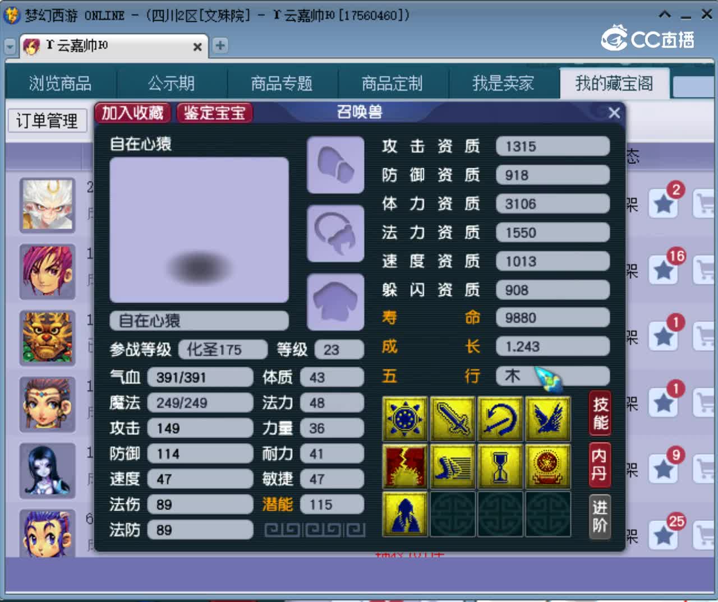Open the 商品定制 tab
Image resolution: width=718 pixels, height=602 pixels.
click(x=392, y=84)
